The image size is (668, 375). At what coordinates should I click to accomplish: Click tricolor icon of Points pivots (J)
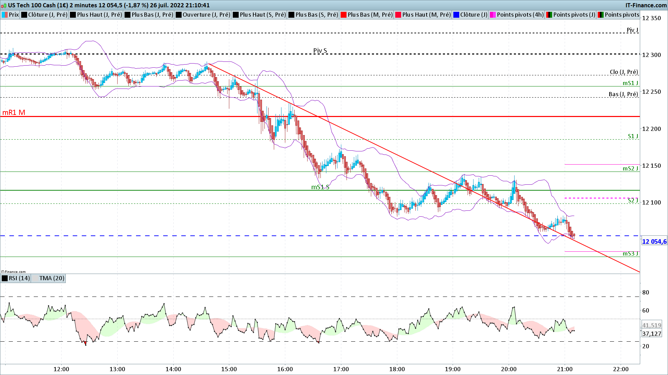click(x=549, y=15)
